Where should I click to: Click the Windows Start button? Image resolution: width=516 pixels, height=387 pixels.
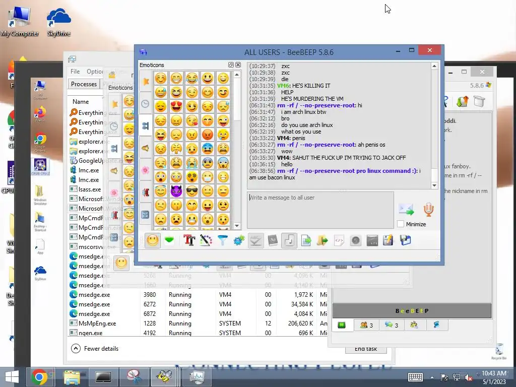pyautogui.click(x=12, y=377)
